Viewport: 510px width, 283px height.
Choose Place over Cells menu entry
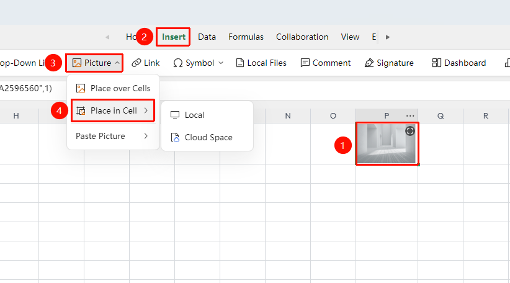(x=113, y=88)
